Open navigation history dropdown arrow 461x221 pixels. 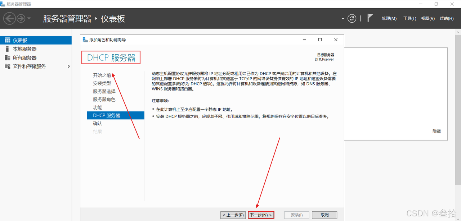click(x=29, y=18)
